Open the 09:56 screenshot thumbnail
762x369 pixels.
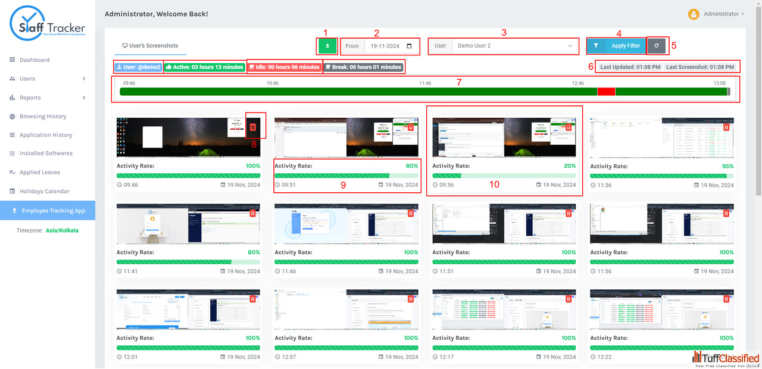[504, 137]
